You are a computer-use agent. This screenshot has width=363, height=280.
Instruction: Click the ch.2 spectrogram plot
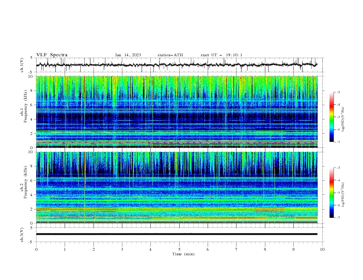pyautogui.click(x=176, y=188)
